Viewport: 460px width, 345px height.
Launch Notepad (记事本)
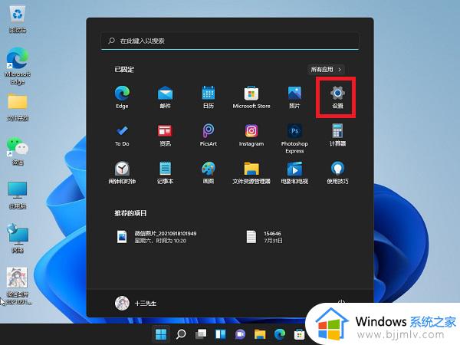click(165, 173)
